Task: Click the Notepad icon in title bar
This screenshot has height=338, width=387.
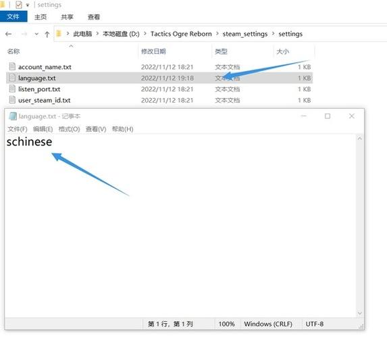Action: point(13,116)
